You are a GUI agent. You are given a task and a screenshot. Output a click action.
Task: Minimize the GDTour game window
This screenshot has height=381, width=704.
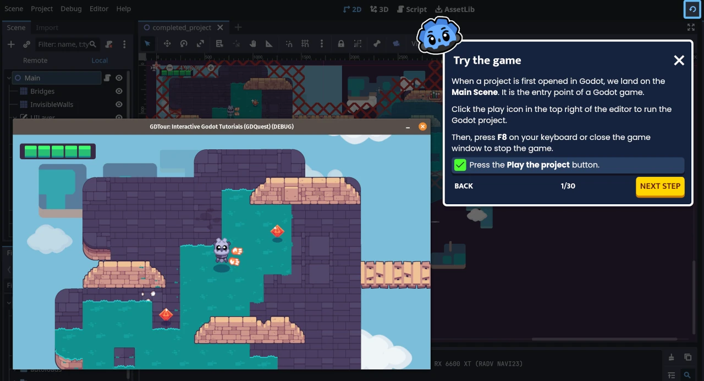[x=408, y=127]
